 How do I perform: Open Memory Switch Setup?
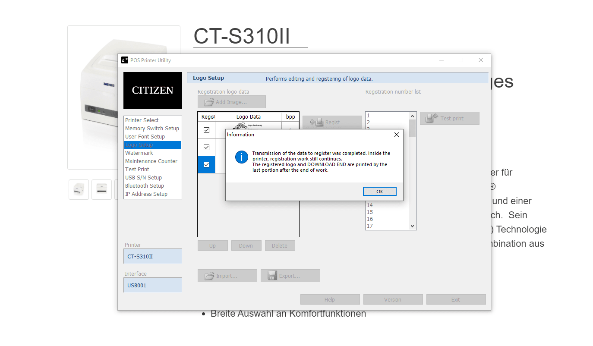(x=152, y=129)
